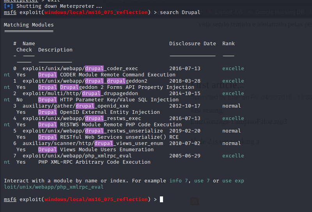
Task: Click disclosure date 2010-07-02
Action: 184,143
